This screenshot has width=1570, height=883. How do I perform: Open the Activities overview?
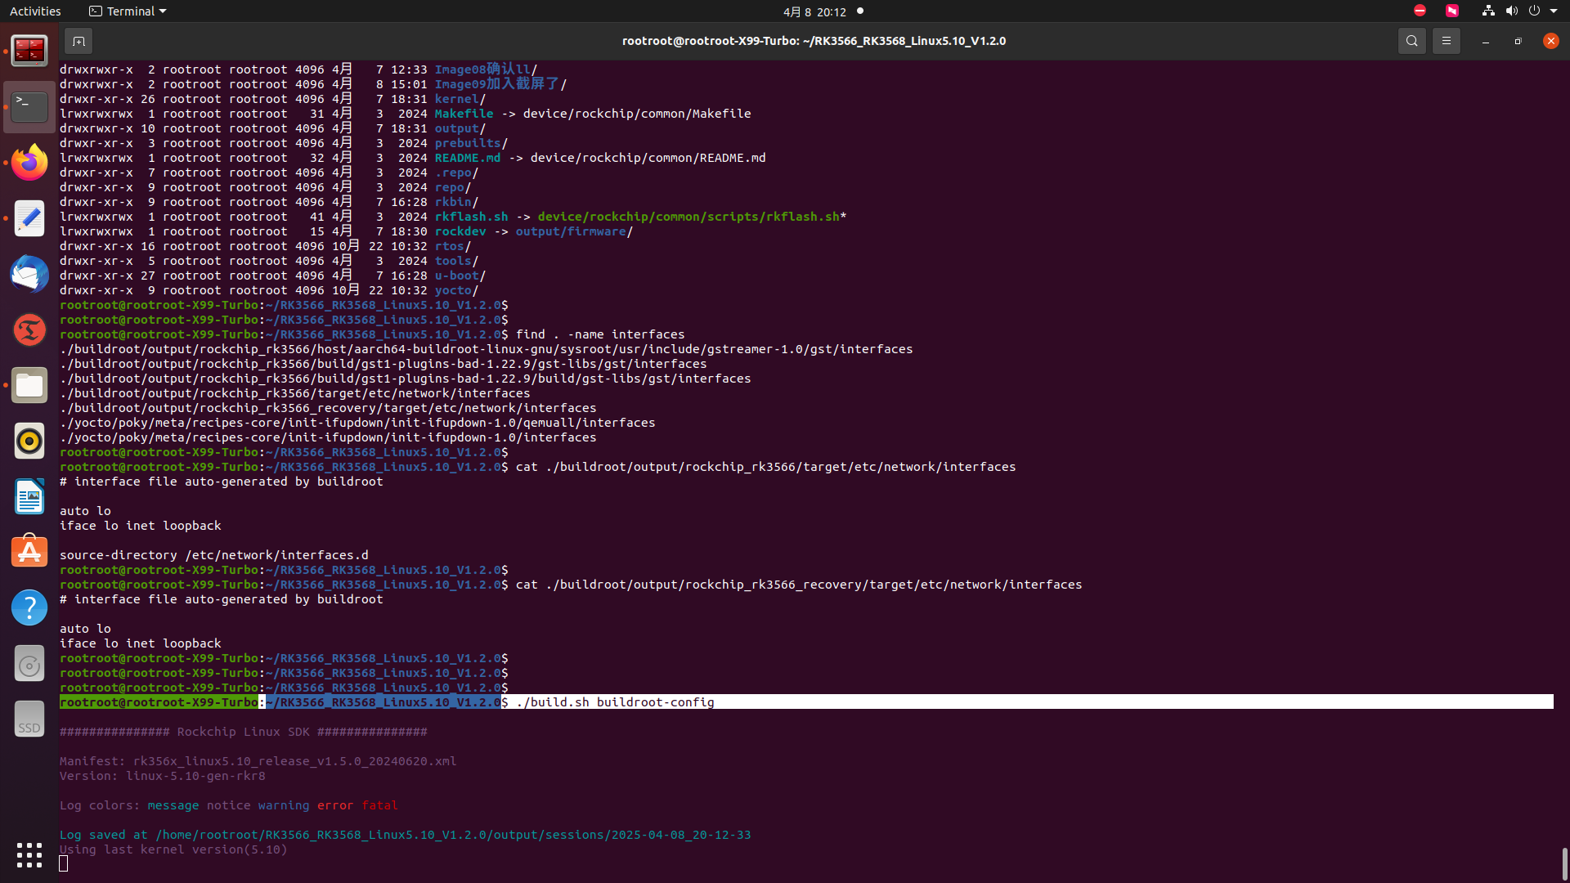pos(35,11)
